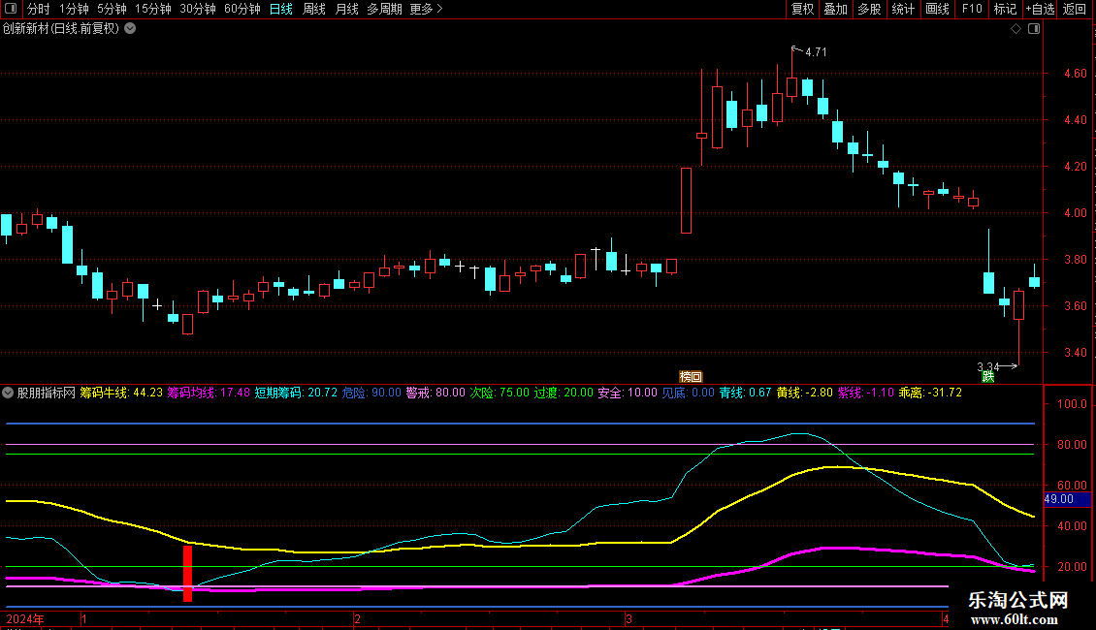Switch to the 周线 weekly chart
Image resolution: width=1096 pixels, height=630 pixels.
click(314, 9)
